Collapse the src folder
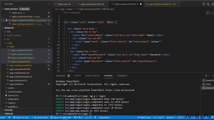 click(8, 39)
